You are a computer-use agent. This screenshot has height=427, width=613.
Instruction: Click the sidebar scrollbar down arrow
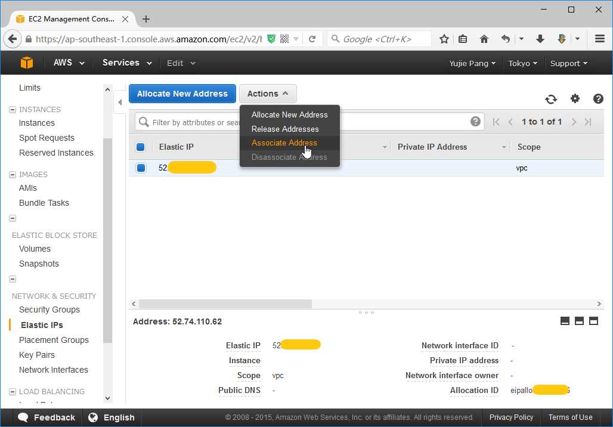coord(107,398)
